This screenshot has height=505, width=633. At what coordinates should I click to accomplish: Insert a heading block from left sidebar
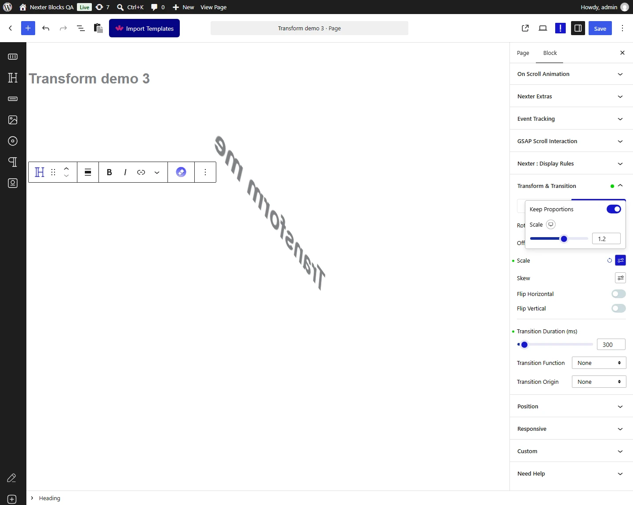13,78
